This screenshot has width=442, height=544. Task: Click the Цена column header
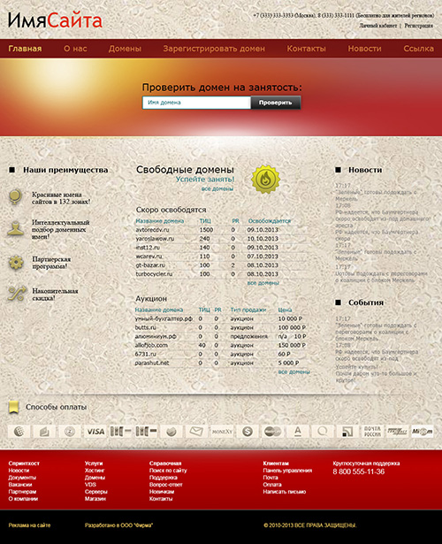coord(285,310)
